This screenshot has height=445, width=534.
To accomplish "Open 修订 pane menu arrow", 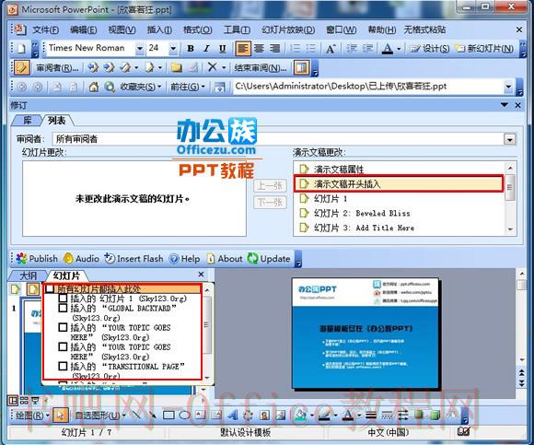I will [505, 105].
